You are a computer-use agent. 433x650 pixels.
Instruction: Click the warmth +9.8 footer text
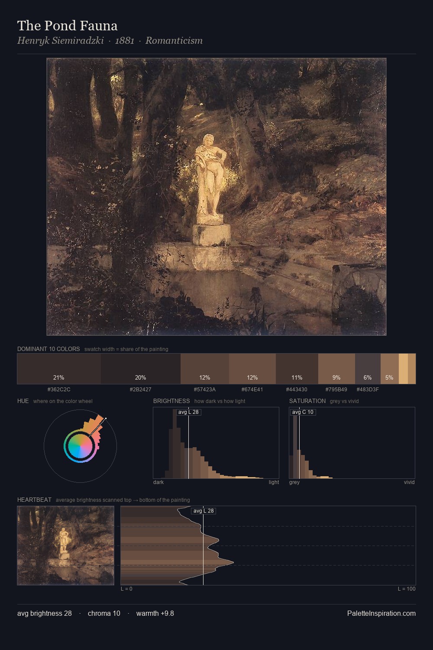[155, 613]
